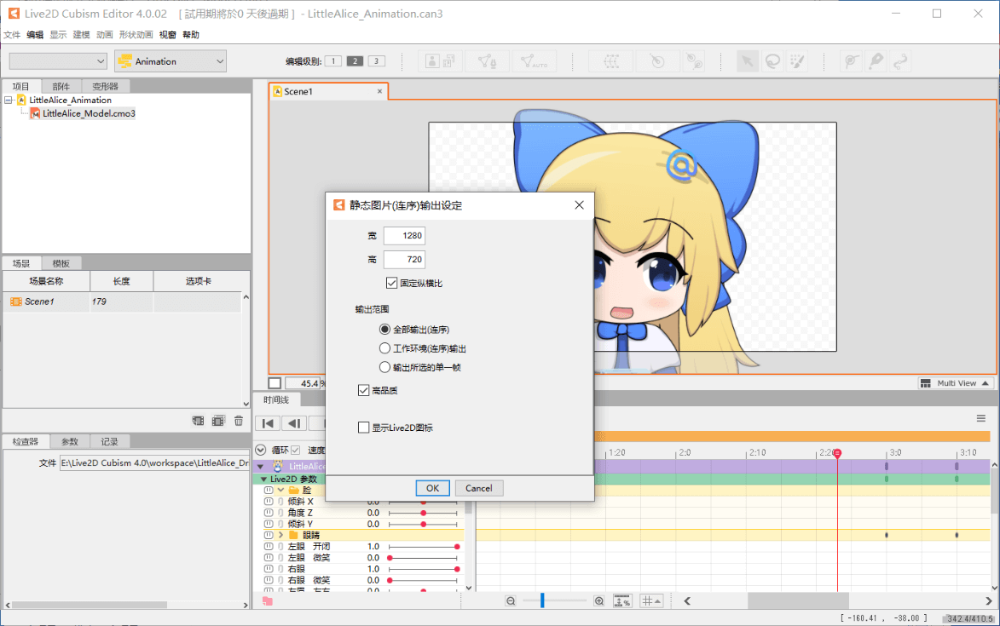Jump to first frame in timeline
This screenshot has width=1000, height=626.
(x=268, y=423)
